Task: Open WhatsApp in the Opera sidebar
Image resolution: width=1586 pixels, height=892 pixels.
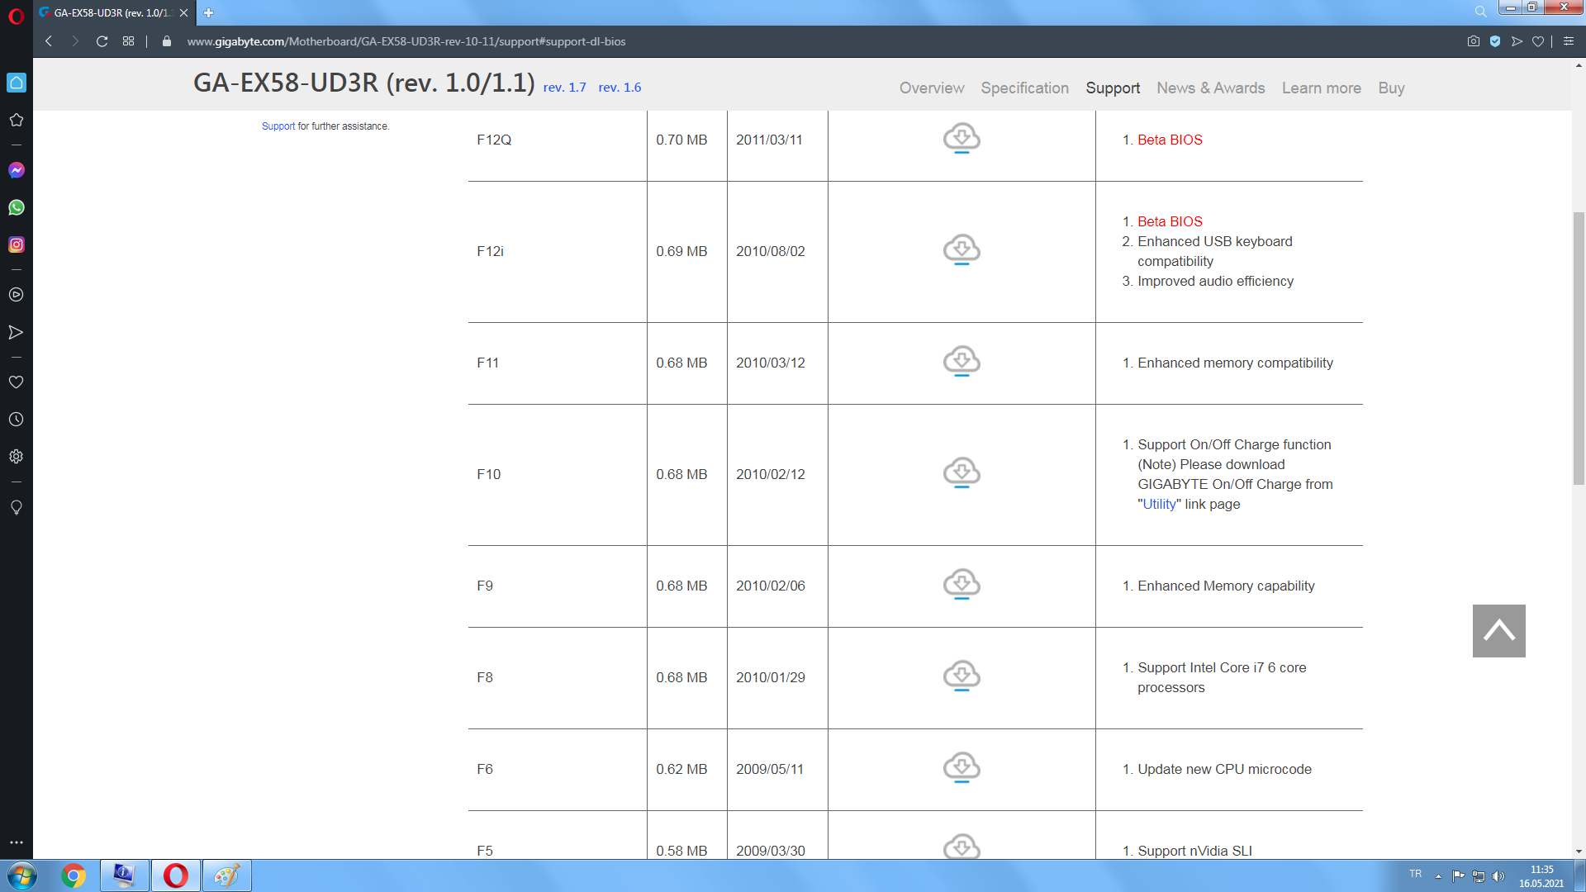Action: click(16, 207)
